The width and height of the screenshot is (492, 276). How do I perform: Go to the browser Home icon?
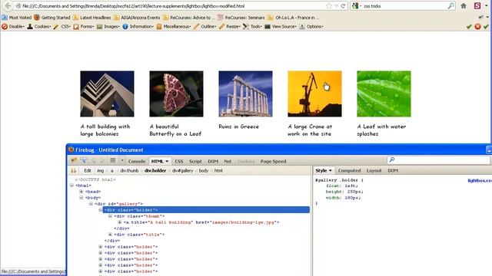point(464,5)
